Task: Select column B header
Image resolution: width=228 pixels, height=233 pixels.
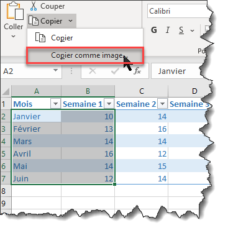Action: [x=88, y=91]
